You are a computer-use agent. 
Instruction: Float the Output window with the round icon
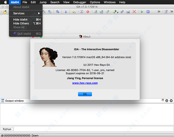pos(167,101)
